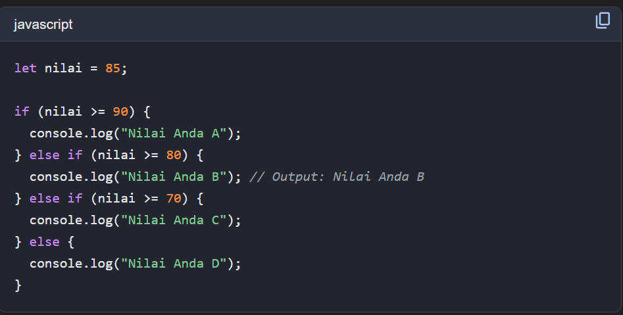The image size is (623, 315).
Task: Click the '} else {' line
Action: point(44,242)
